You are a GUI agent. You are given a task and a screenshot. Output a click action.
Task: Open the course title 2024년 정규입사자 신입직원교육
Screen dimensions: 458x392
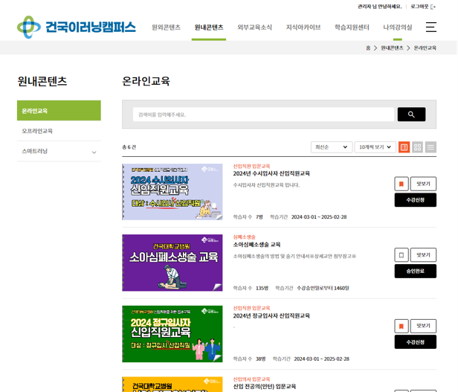271,315
